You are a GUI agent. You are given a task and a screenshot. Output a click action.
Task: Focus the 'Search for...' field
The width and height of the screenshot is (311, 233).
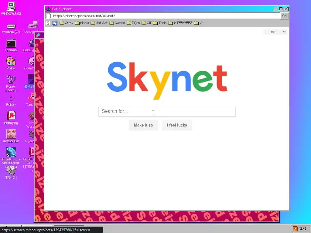point(167,111)
